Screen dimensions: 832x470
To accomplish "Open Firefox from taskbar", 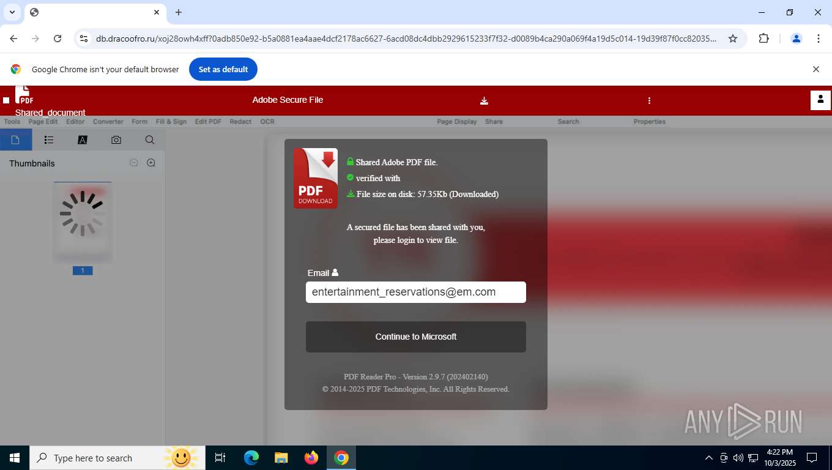I will click(311, 458).
